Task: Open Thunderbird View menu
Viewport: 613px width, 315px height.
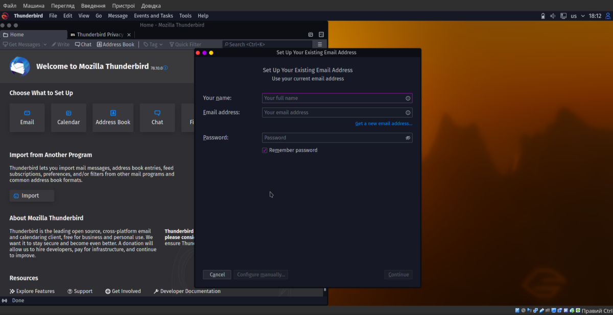Action: (84, 16)
